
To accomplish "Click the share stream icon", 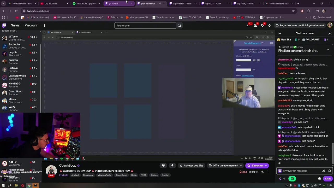I will 262,172.
